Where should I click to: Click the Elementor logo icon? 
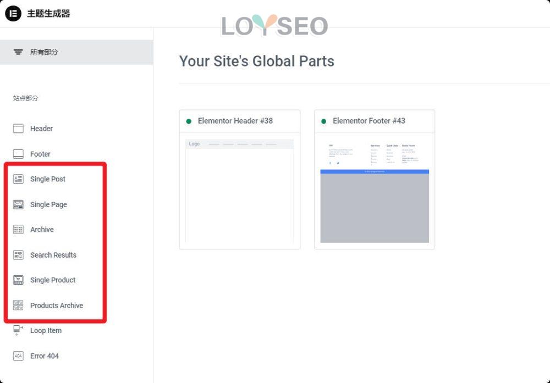click(x=13, y=13)
